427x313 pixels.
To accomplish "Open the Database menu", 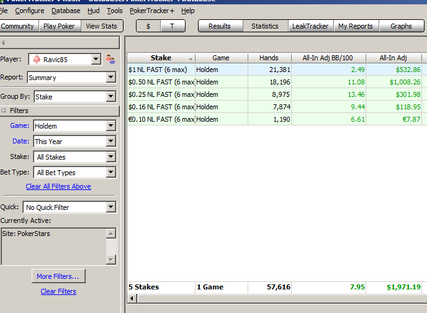I will point(66,11).
